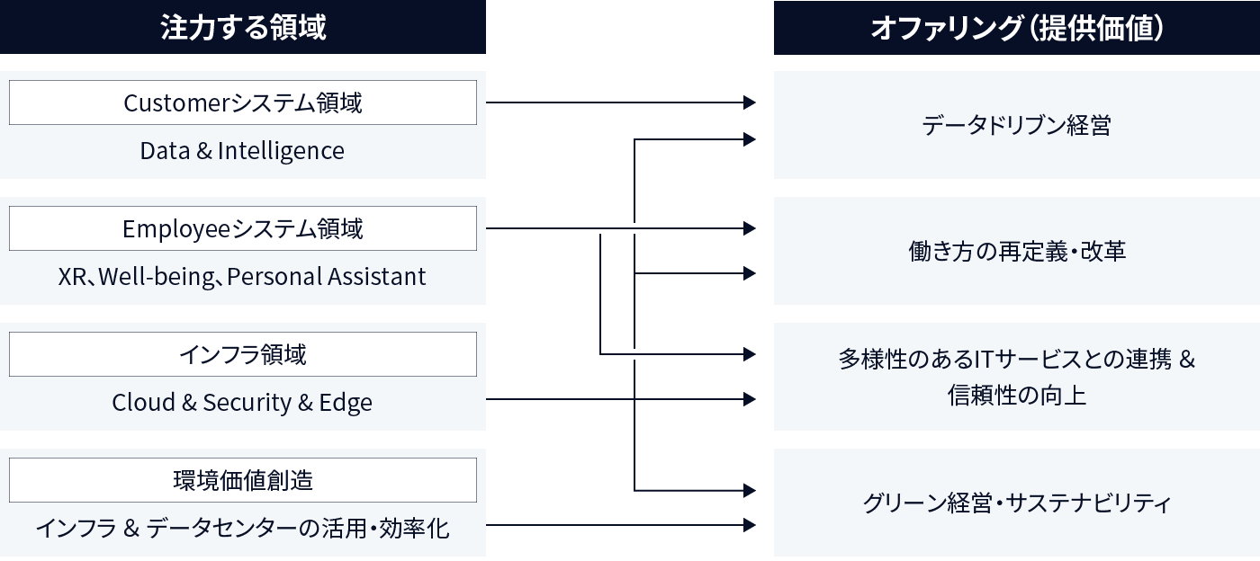This screenshot has height=561, width=1260.
Task: Select the Customerシステム領域 box
Action: coord(243,102)
